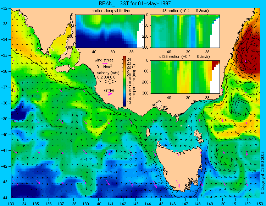
Task: Select the 'temperature (deg C)' colorbar label
Action: pyautogui.click(x=134, y=81)
